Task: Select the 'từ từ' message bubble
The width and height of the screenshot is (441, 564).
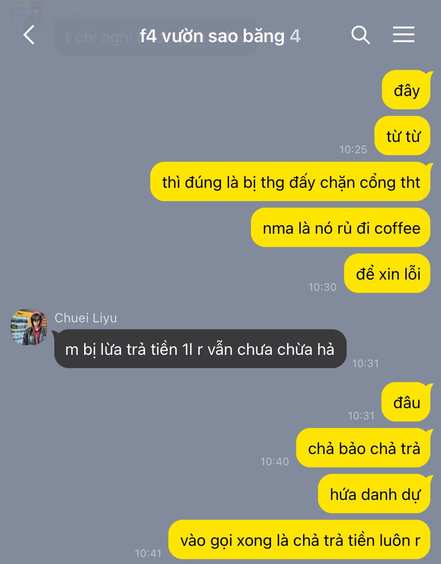Action: click(403, 136)
